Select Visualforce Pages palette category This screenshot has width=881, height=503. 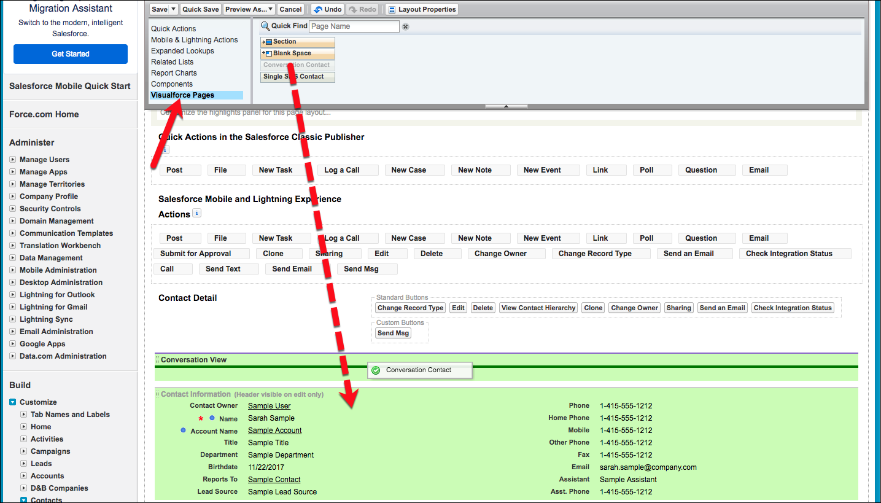pyautogui.click(x=196, y=95)
